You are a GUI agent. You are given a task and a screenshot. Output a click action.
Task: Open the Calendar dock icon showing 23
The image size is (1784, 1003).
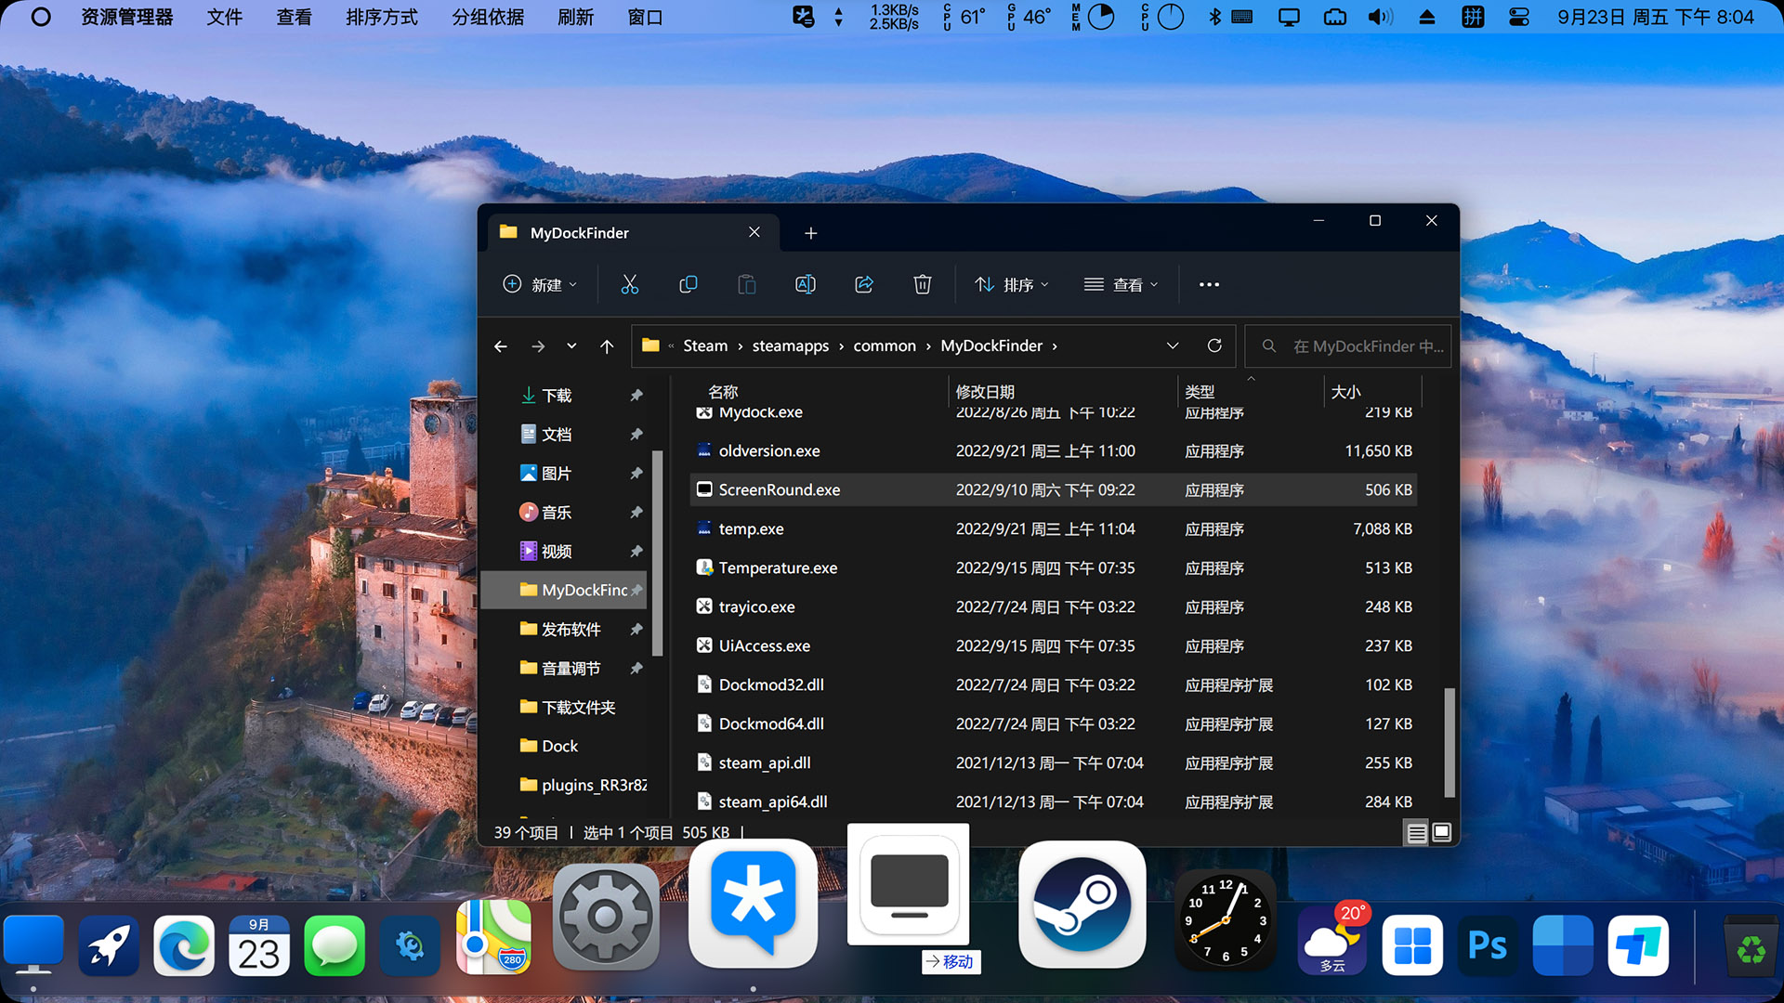tap(259, 945)
